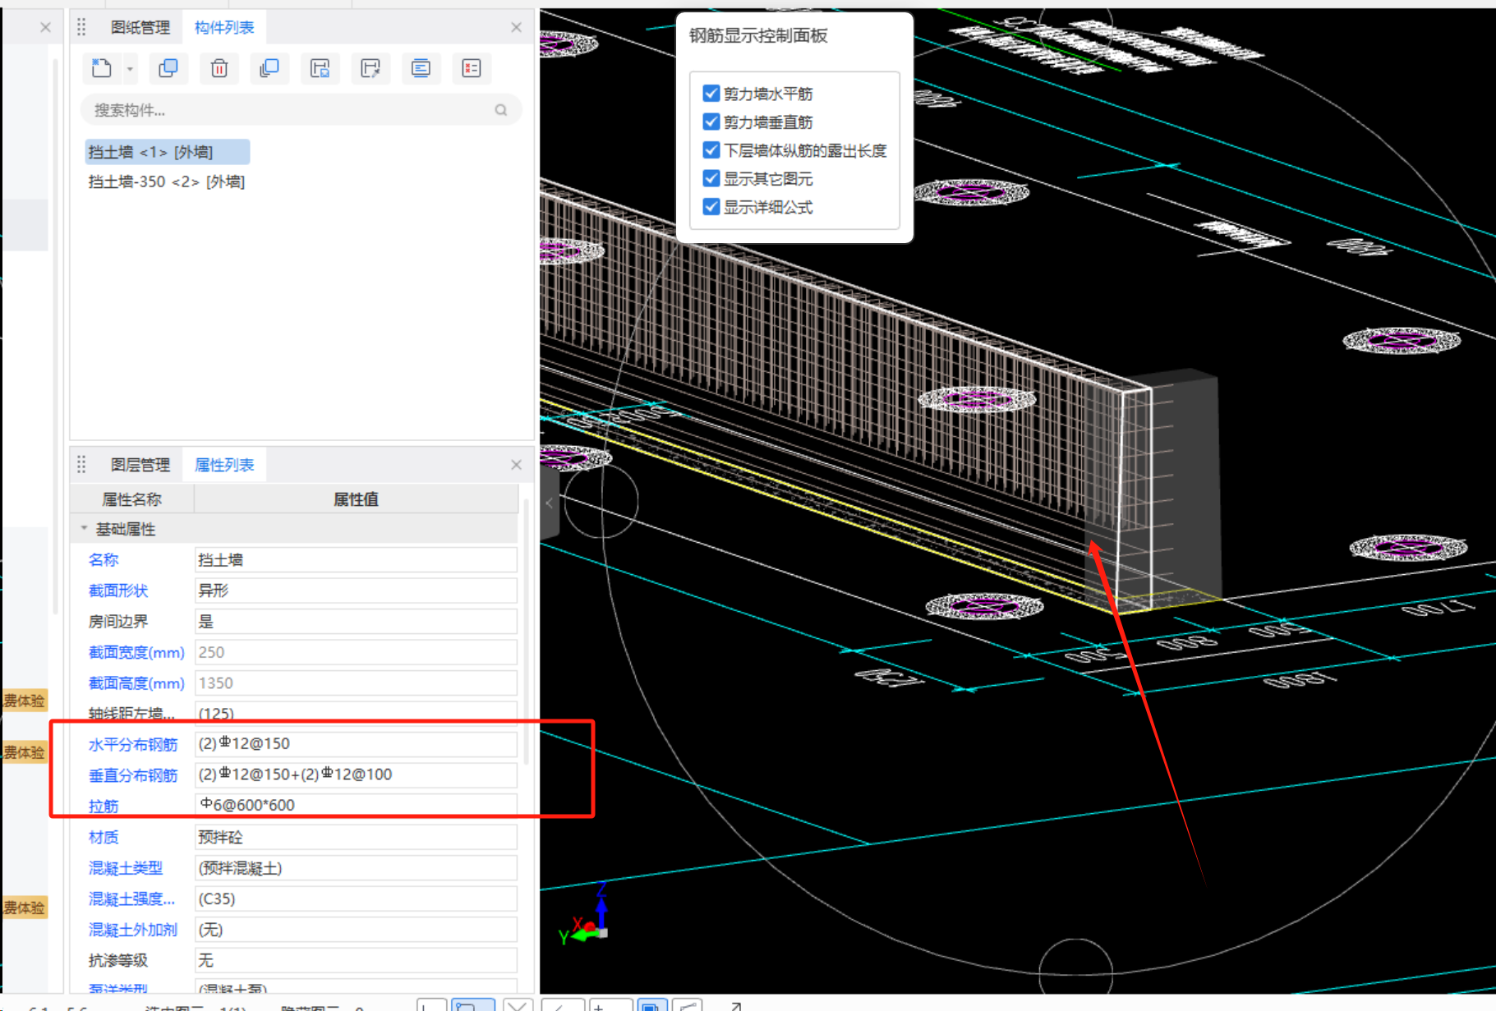The width and height of the screenshot is (1496, 1011).
Task: Click the diagonal arrow icon in status bar
Action: click(x=735, y=1005)
